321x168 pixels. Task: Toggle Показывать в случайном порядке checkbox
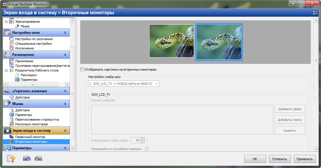pos(147,149)
